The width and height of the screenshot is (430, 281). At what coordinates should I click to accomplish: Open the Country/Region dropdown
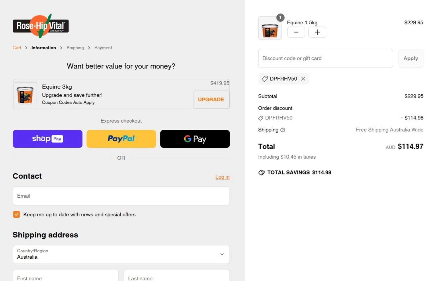coord(121,254)
